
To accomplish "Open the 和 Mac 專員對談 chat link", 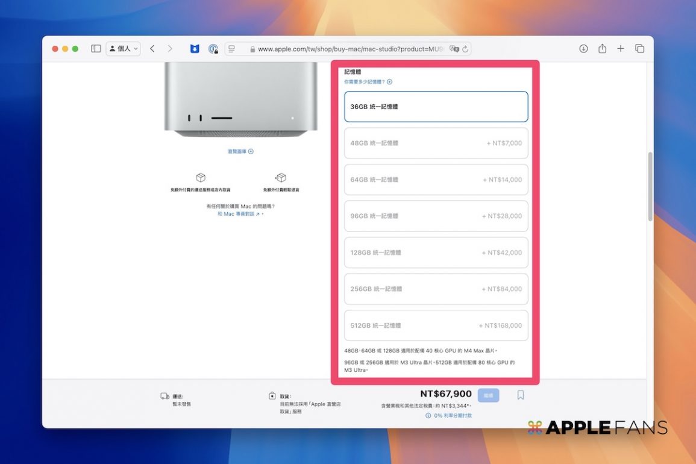I will [239, 214].
